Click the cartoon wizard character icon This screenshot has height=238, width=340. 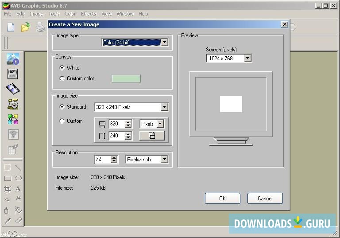(x=13, y=104)
